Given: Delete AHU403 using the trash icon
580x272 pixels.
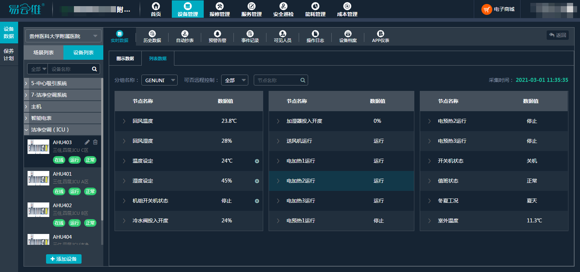Looking at the screenshot, I should [x=95, y=142].
